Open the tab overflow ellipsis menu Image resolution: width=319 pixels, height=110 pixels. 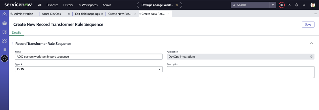[x=316, y=14]
